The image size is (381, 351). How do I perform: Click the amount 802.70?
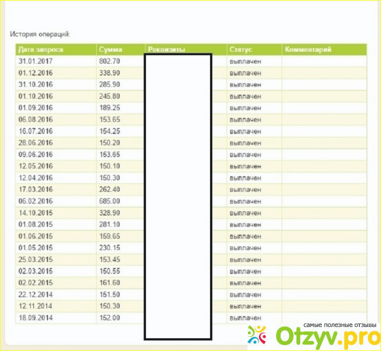(x=110, y=61)
